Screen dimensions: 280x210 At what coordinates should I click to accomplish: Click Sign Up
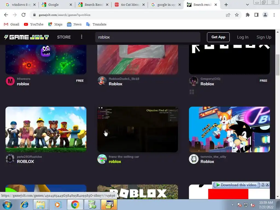coord(264,37)
